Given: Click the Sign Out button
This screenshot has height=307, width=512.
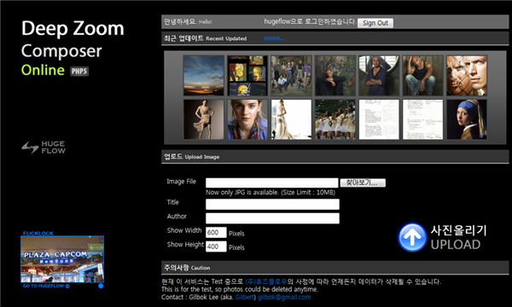Looking at the screenshot, I should [x=375, y=23].
